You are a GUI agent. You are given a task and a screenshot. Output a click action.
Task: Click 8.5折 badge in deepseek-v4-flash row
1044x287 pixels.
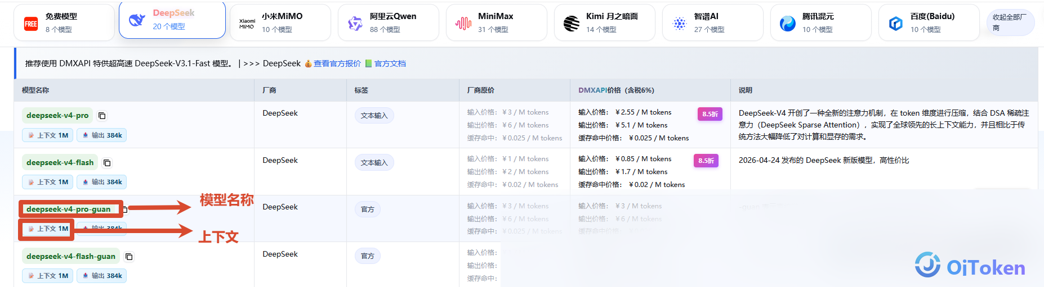click(x=706, y=161)
